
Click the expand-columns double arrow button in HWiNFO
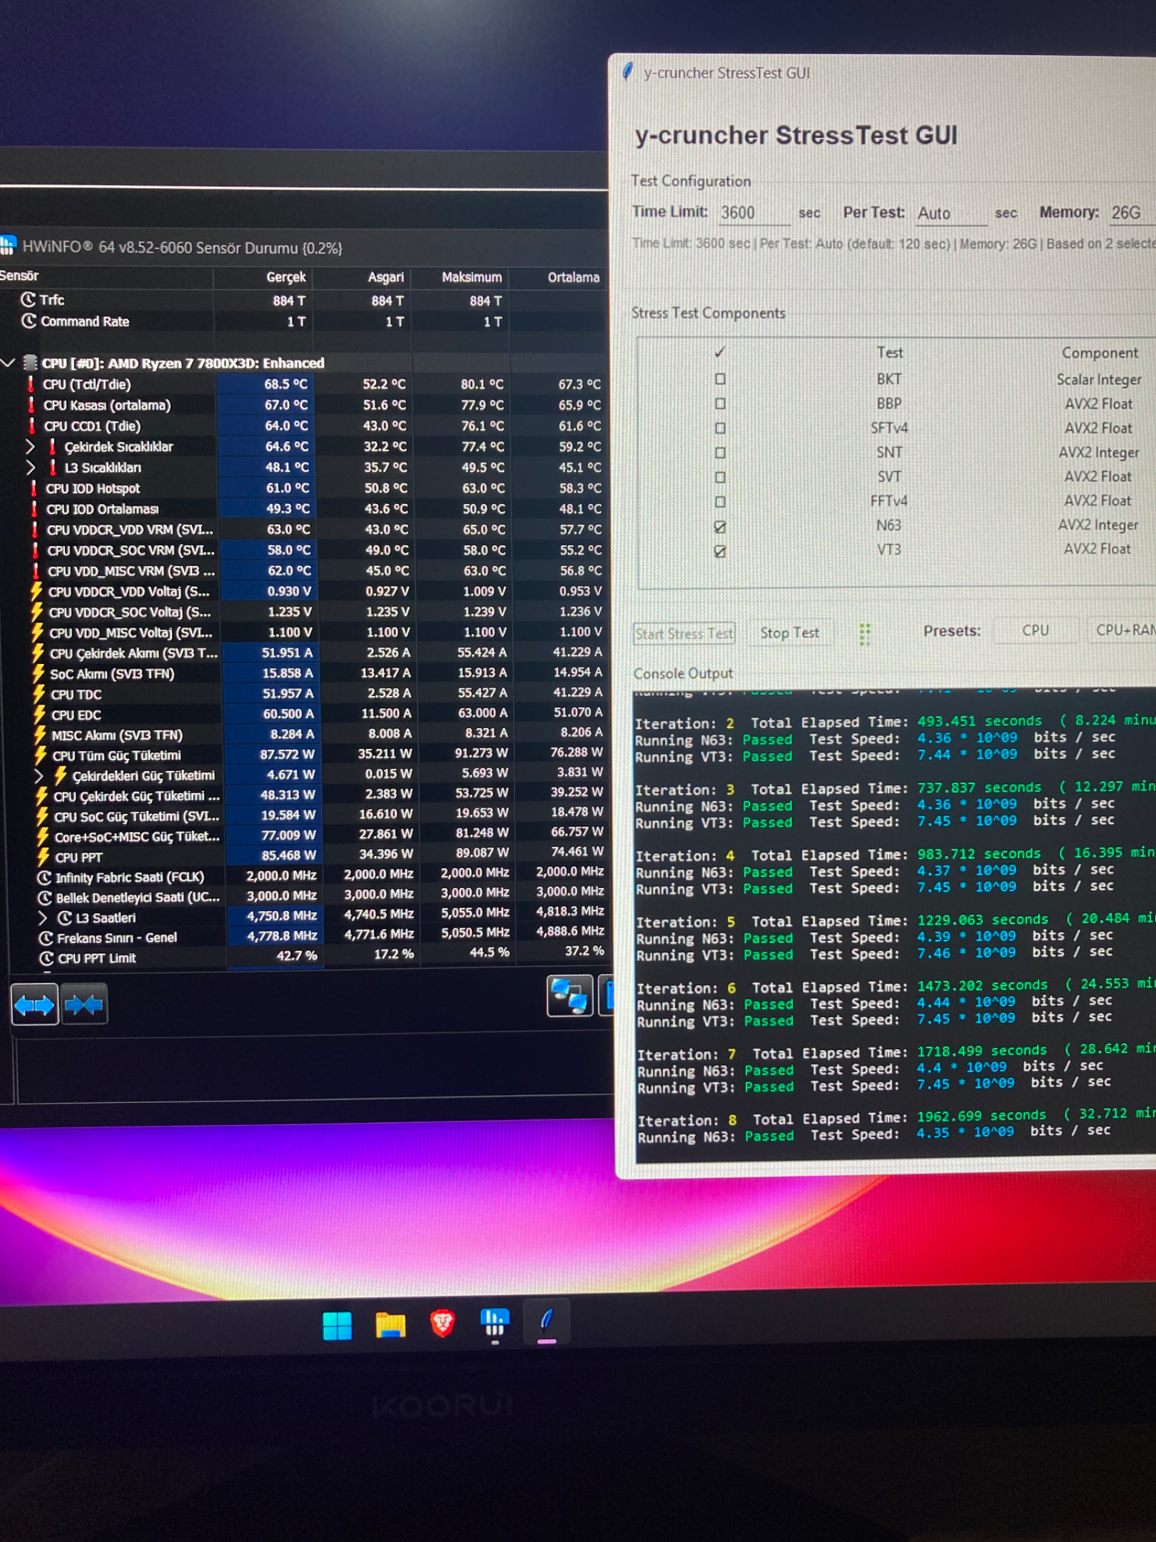(34, 1005)
